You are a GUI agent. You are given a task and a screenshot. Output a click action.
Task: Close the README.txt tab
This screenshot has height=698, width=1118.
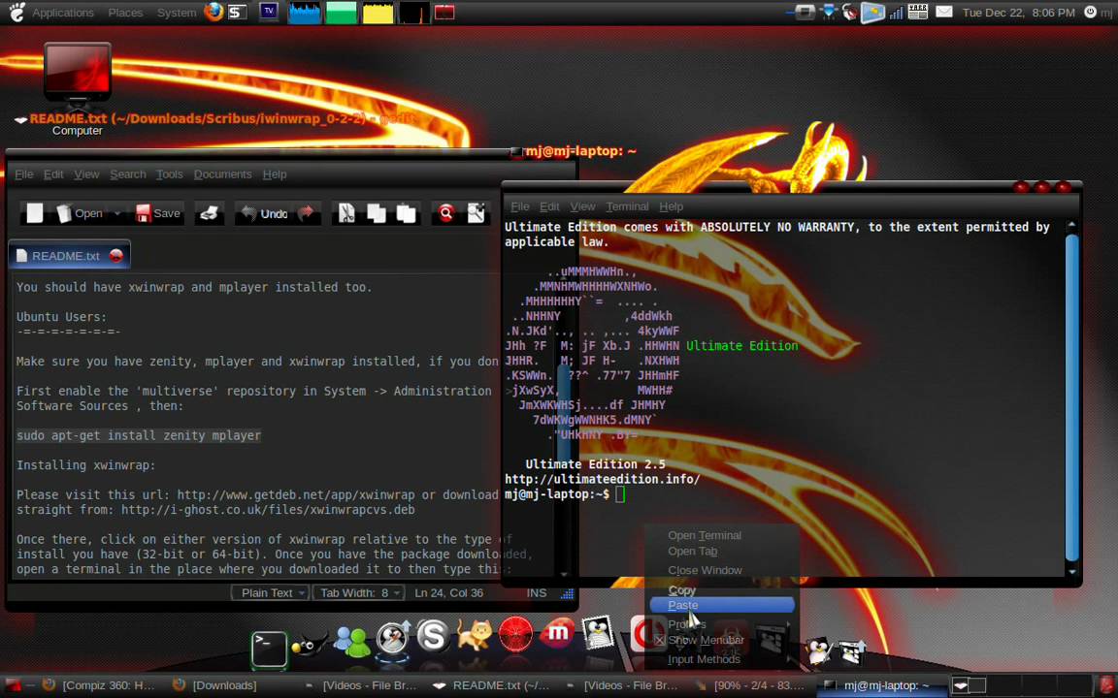(x=116, y=256)
